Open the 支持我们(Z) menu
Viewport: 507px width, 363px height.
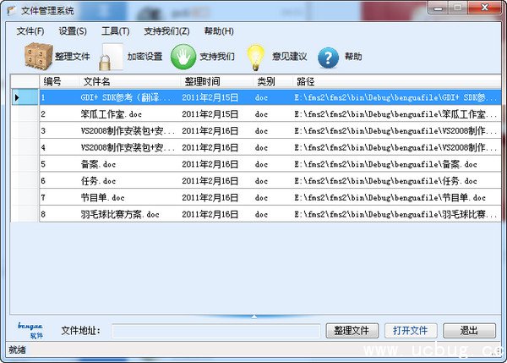tap(166, 31)
